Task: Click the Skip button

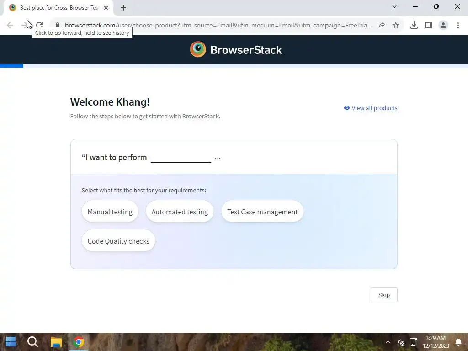Action: coord(384,295)
